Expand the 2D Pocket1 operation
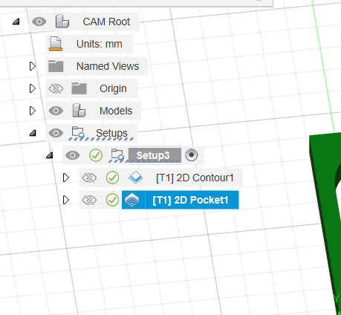Image resolution: width=341 pixels, height=315 pixels. coord(66,200)
